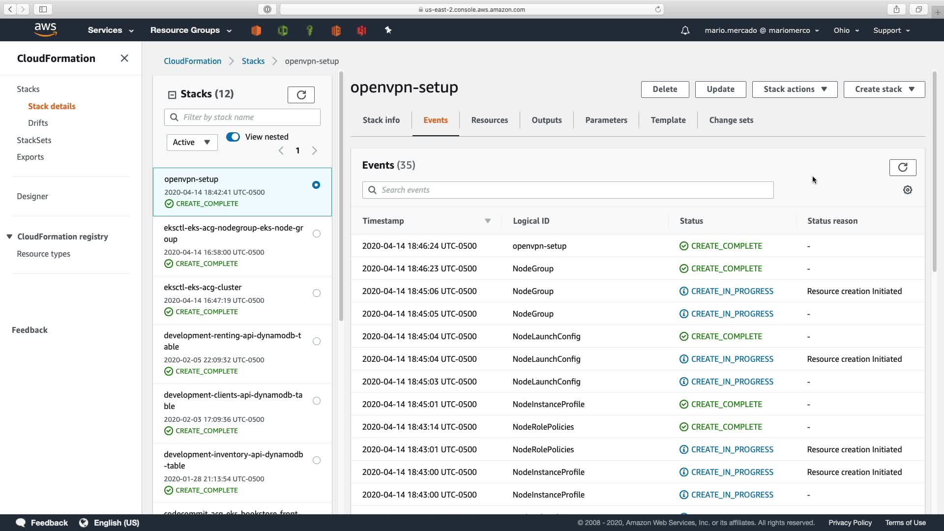Collapse the Stacks panel icon
The image size is (944, 531).
[x=172, y=94]
